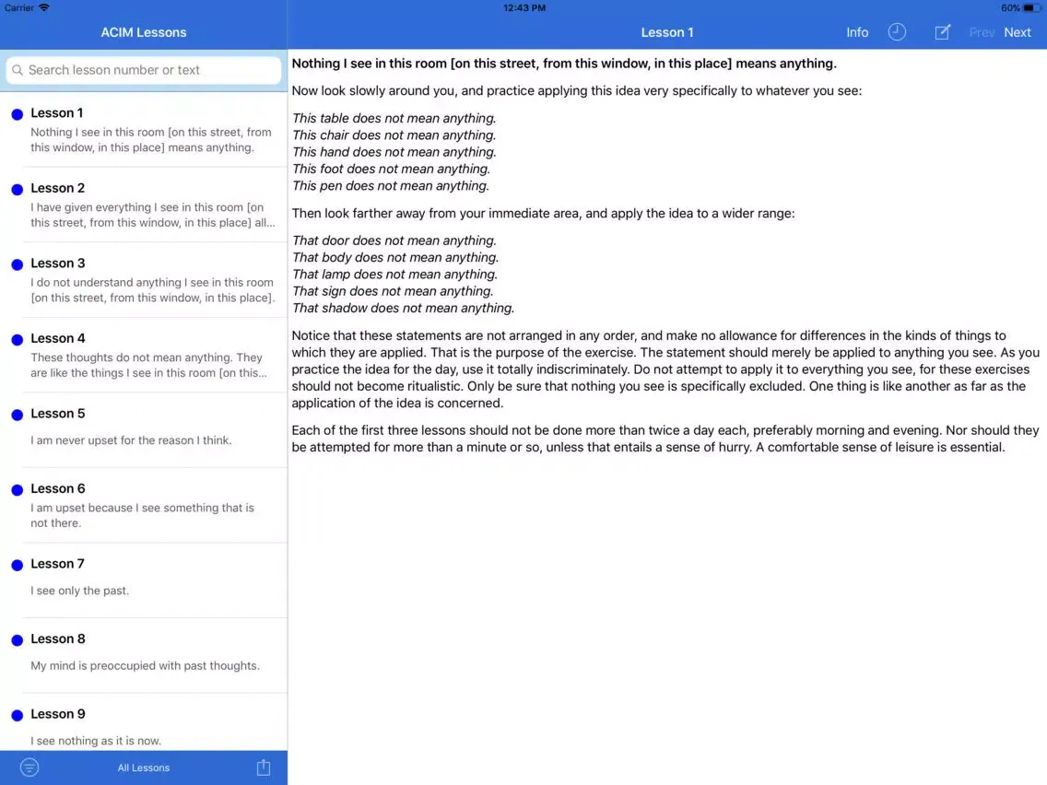Image resolution: width=1047 pixels, height=785 pixels.
Task: Click line 'This pen does not mean anything.'
Action: pyautogui.click(x=391, y=185)
